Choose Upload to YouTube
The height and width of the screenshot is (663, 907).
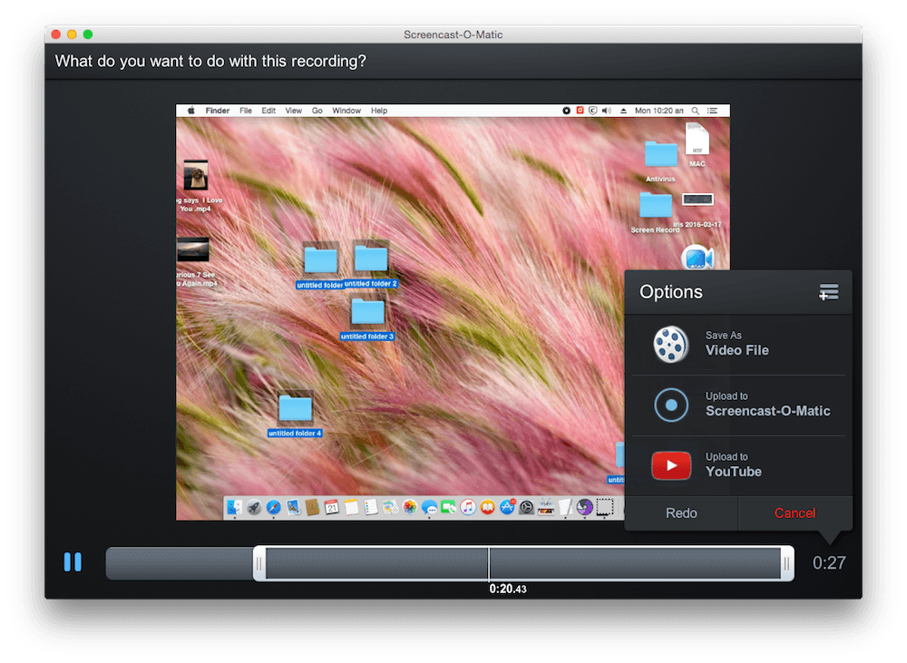(x=738, y=465)
